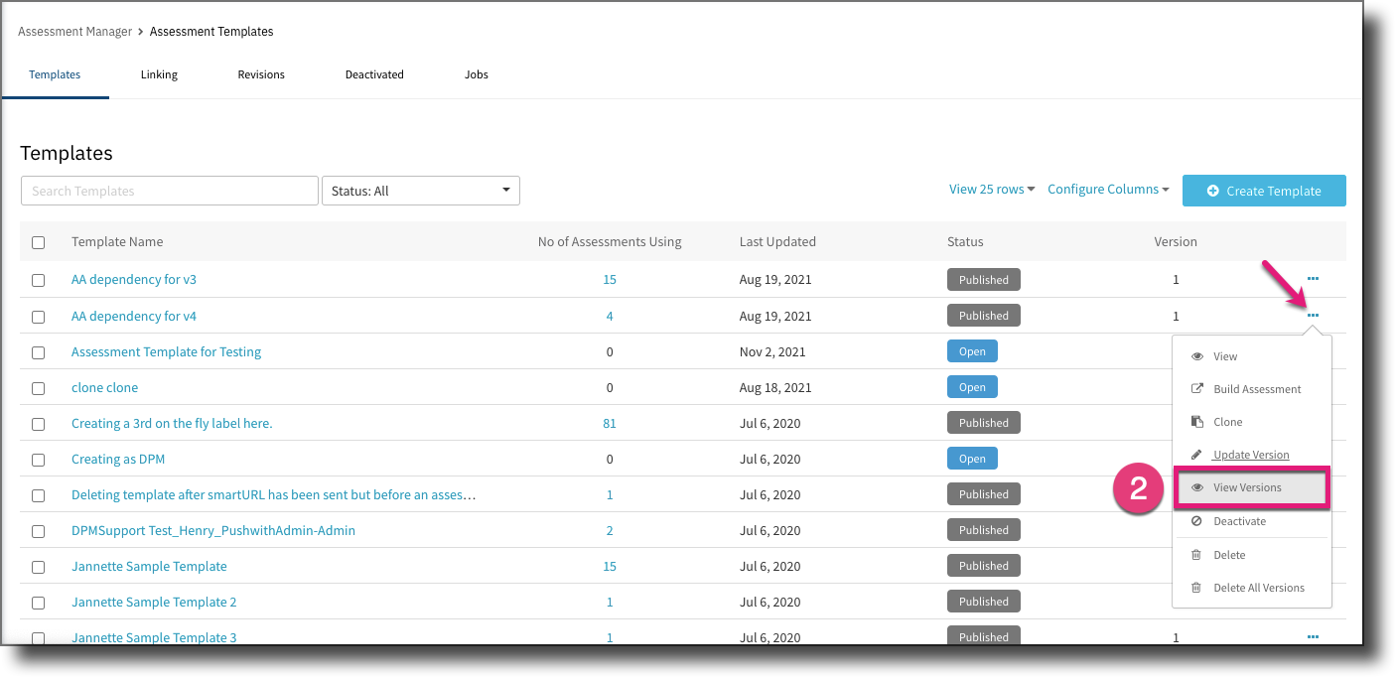The height and width of the screenshot is (678, 1396).
Task: Click the Create Template button
Action: point(1263,190)
